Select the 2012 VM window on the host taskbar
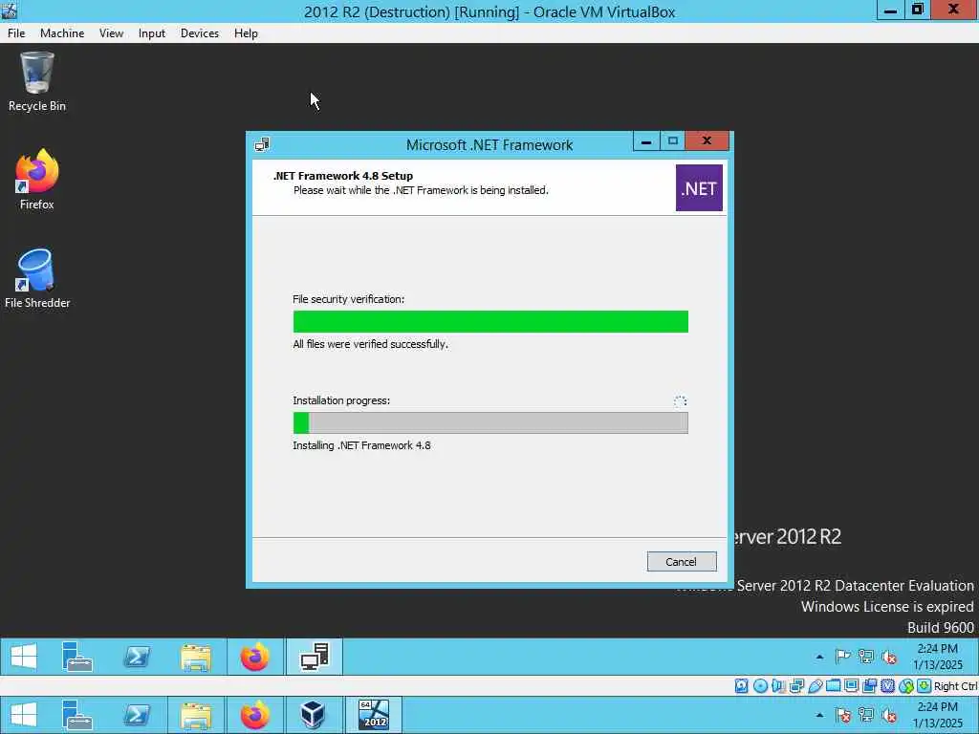Viewport: 979px width, 734px height. (374, 715)
